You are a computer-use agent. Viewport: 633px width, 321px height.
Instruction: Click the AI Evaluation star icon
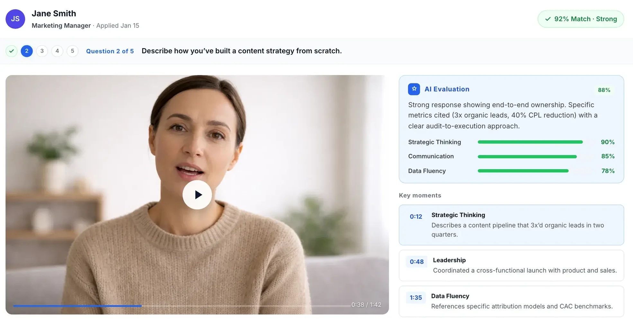(414, 89)
